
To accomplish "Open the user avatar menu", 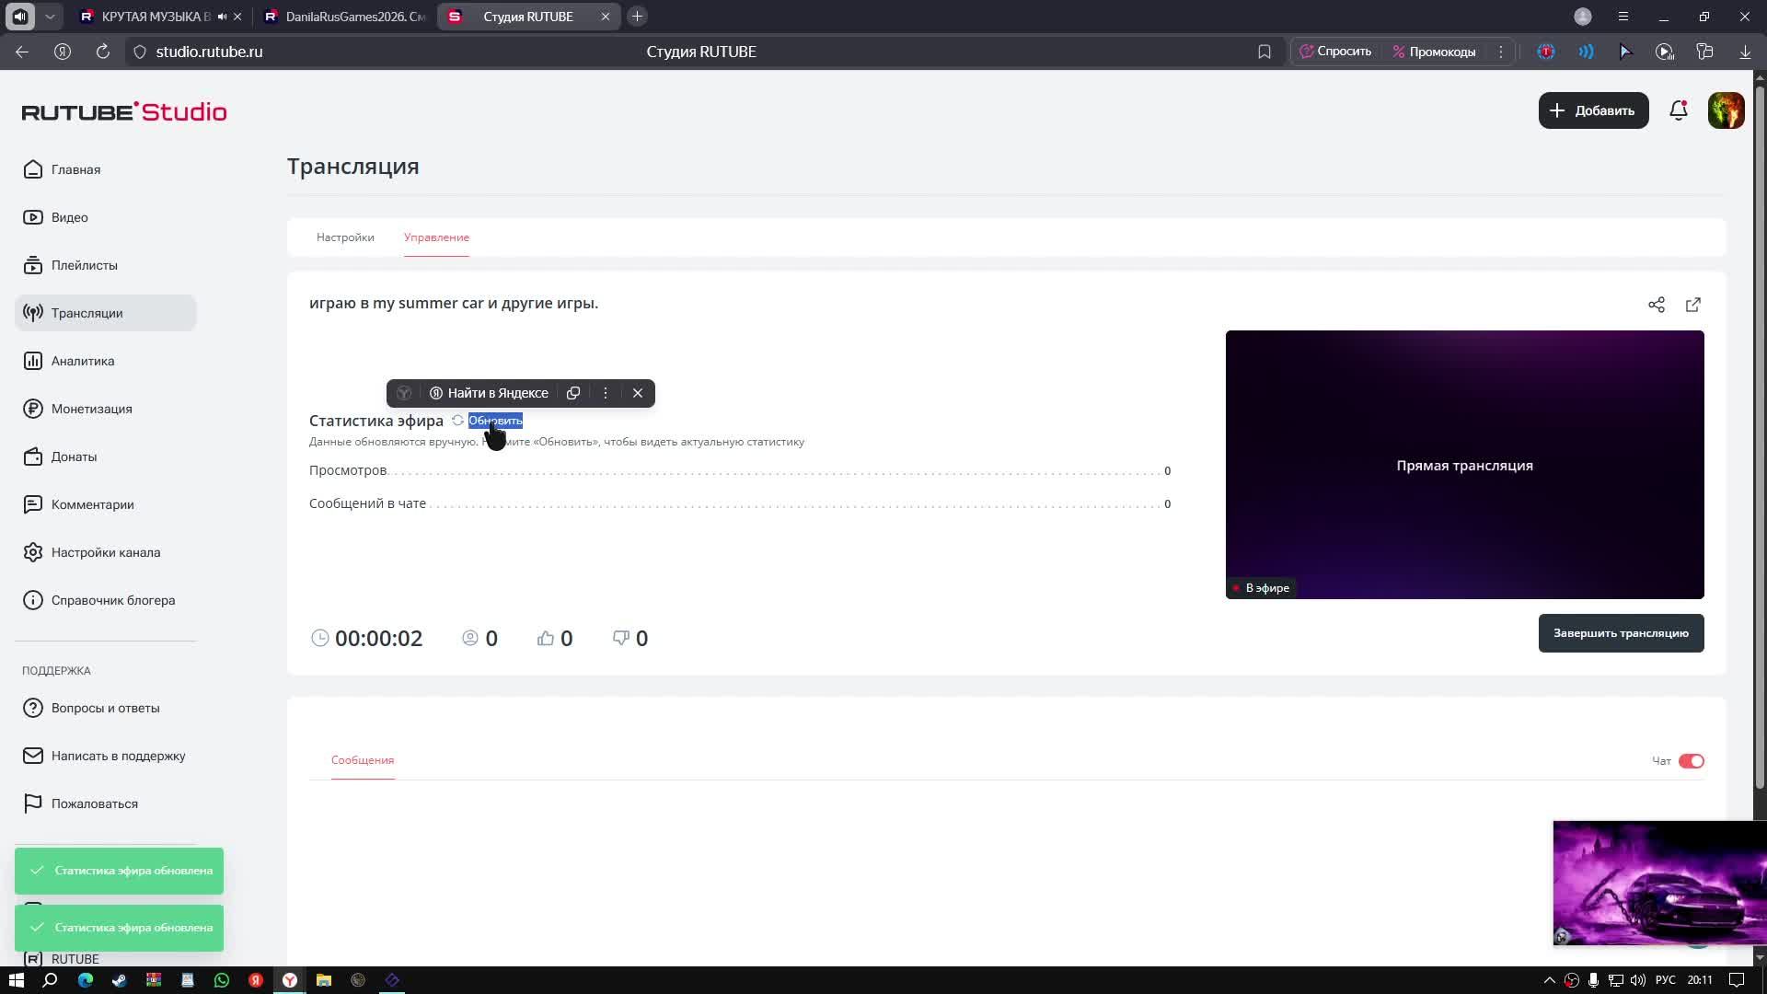I will [x=1726, y=110].
